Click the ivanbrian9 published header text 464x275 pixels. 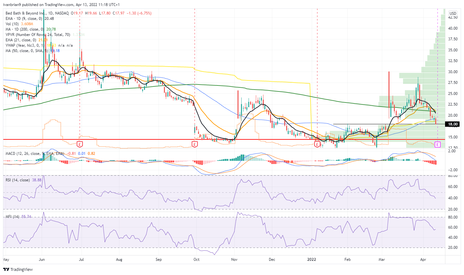coord(62,5)
